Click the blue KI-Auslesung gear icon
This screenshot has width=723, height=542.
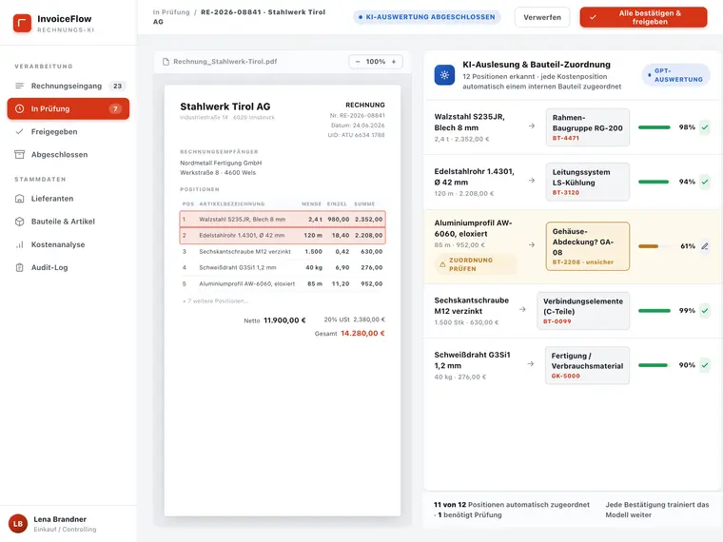point(444,75)
